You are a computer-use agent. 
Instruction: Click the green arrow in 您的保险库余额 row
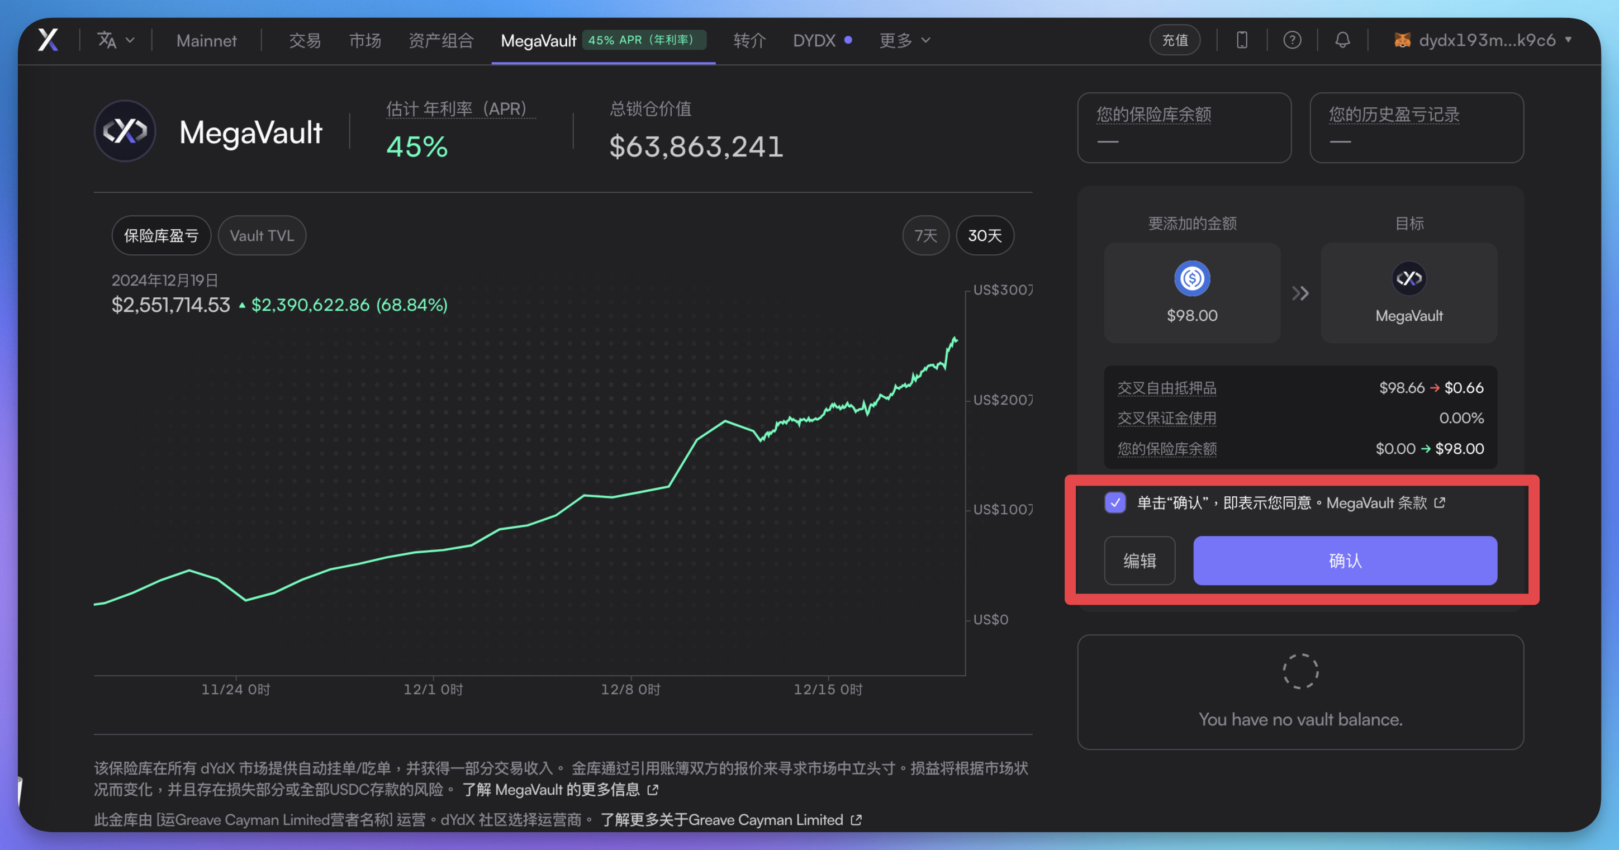click(x=1426, y=448)
